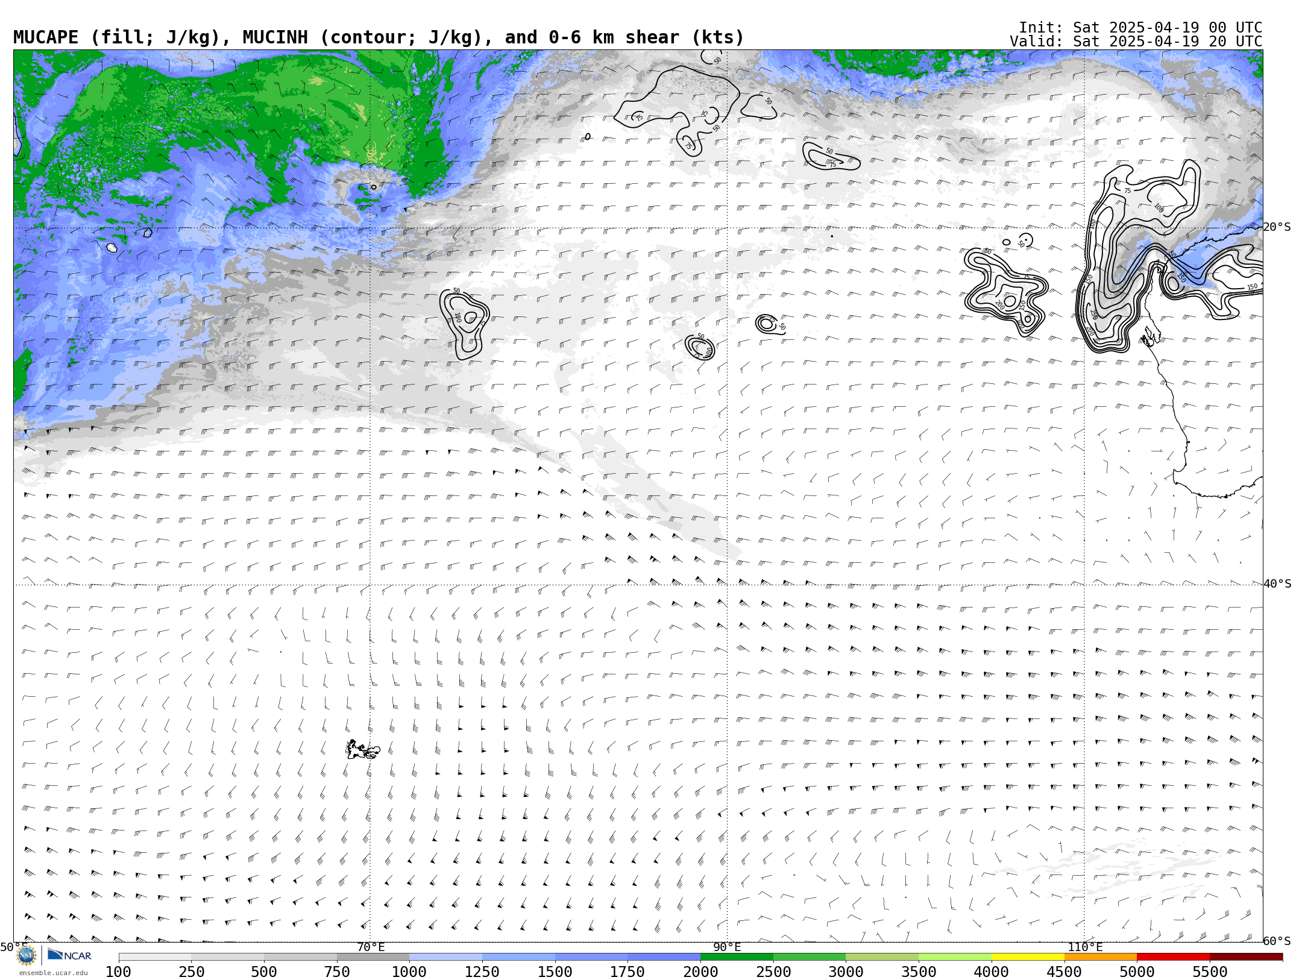The image size is (1302, 980).
Task: Click the 20°S latitude label
Action: pyautogui.click(x=1277, y=227)
